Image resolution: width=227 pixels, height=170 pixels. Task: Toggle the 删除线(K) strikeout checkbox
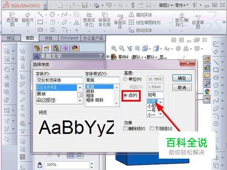pos(125,129)
